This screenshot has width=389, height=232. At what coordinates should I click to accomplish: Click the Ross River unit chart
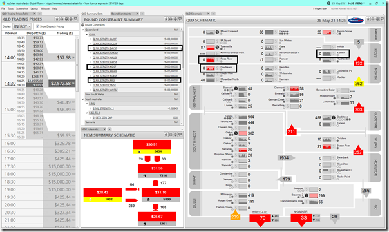pos(211,59)
